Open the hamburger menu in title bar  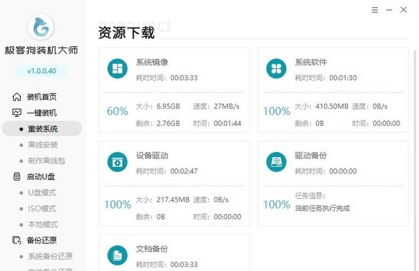pos(375,10)
